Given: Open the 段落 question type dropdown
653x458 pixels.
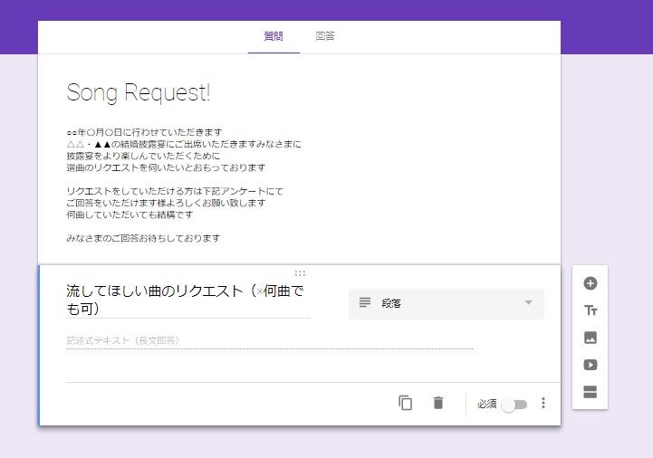Looking at the screenshot, I should point(446,304).
